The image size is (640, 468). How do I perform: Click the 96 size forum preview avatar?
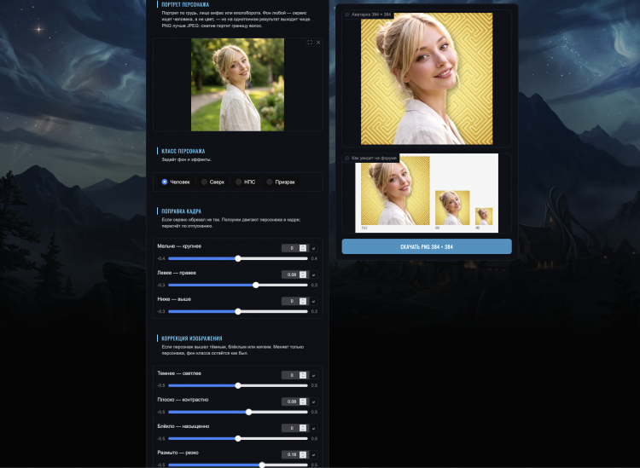(452, 208)
